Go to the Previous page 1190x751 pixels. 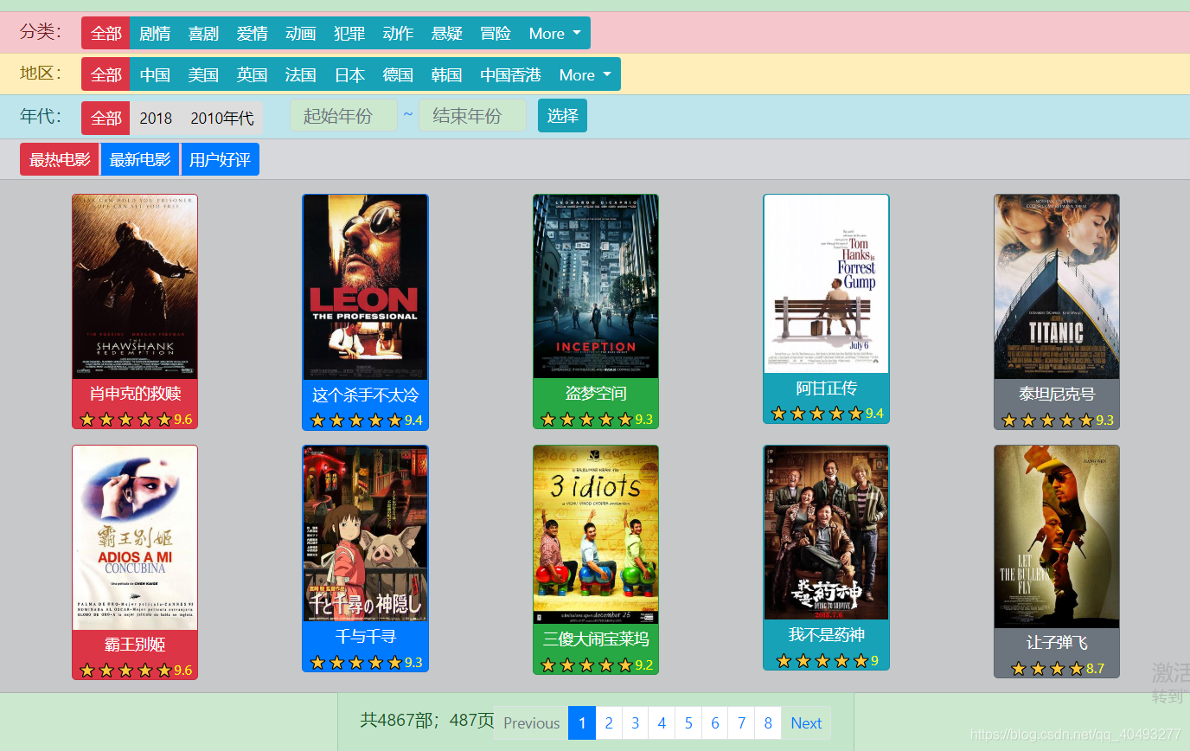[x=531, y=723]
